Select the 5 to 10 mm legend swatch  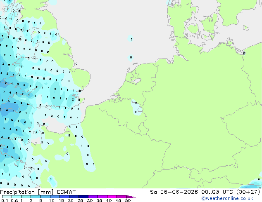45,197
